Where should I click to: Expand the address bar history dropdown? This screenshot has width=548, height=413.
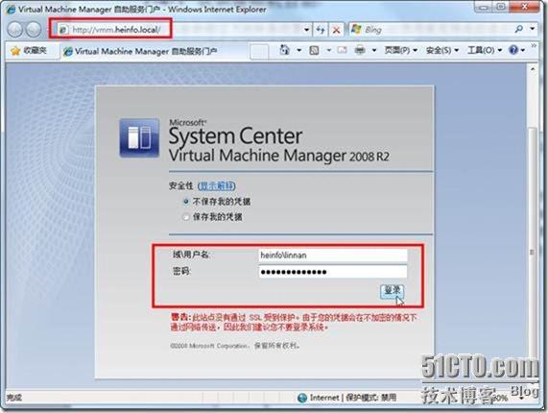[x=306, y=30]
